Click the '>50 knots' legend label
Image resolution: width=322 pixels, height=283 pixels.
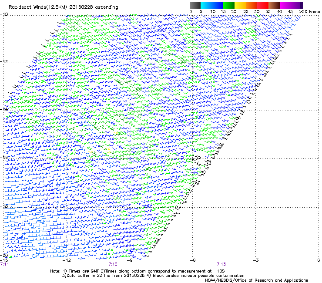tap(309, 12)
